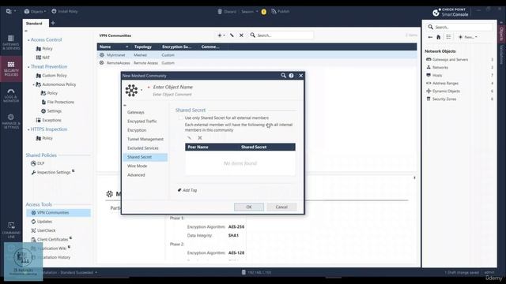Viewport: 506px width, 284px height.
Task: Open Custom Policy under Threat Prevention
Action: (51, 76)
